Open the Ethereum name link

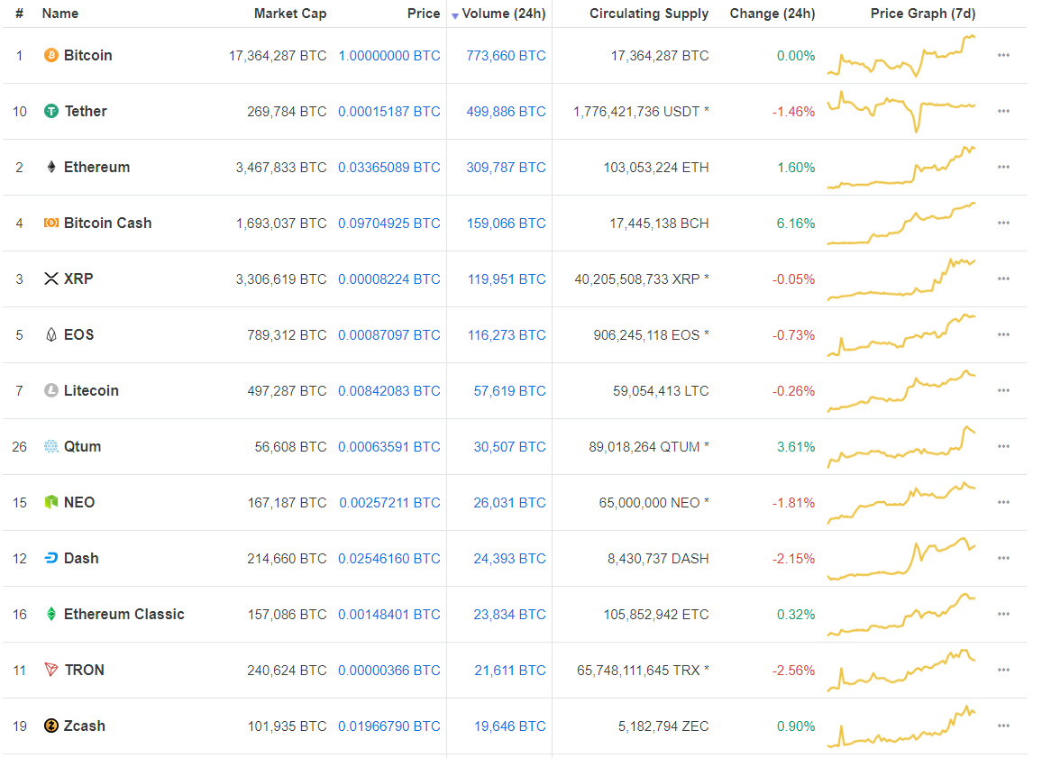pos(96,167)
